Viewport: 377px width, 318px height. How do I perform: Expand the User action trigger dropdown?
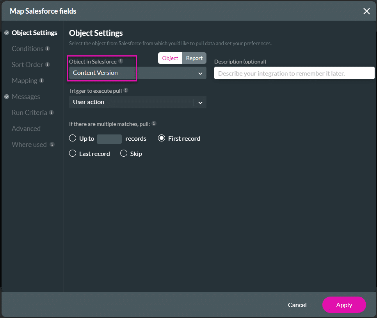click(137, 102)
